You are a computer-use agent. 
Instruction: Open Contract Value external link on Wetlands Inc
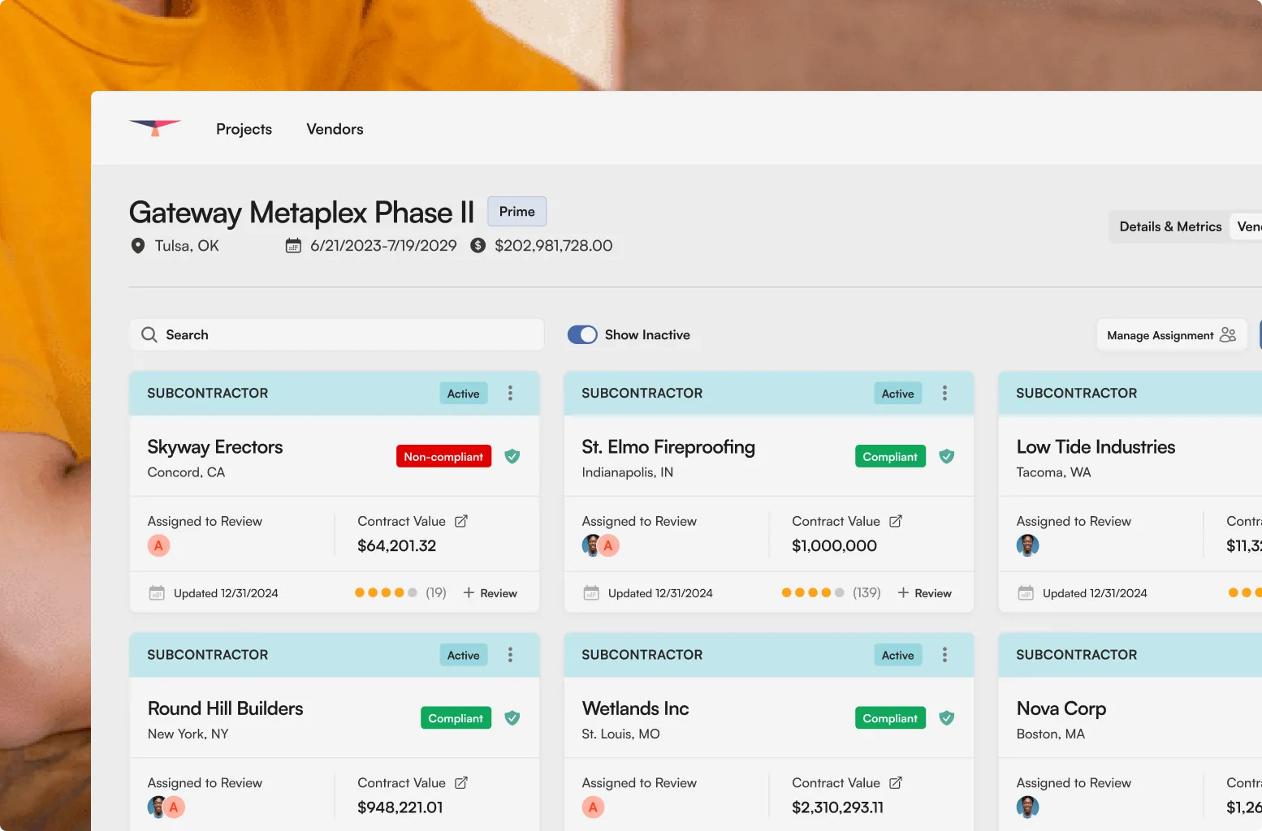click(x=896, y=782)
